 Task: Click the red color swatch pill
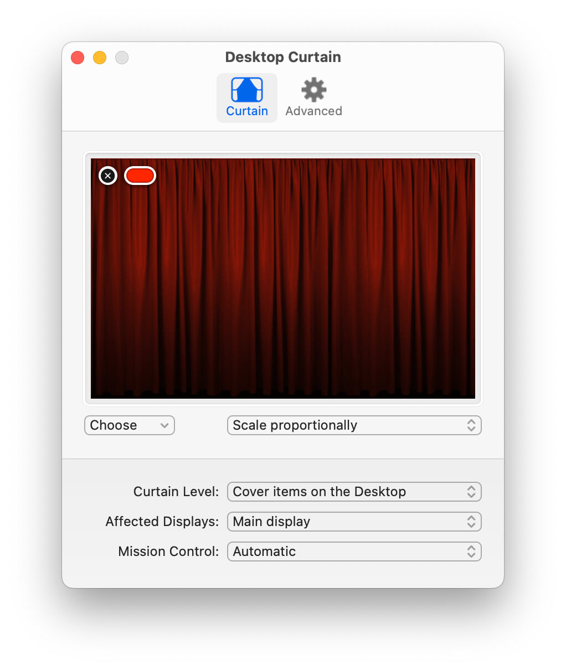tap(140, 176)
